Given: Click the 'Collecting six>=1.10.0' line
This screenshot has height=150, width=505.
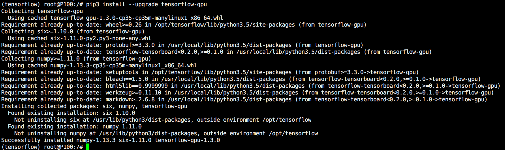Looking at the screenshot, I should tap(73, 32).
